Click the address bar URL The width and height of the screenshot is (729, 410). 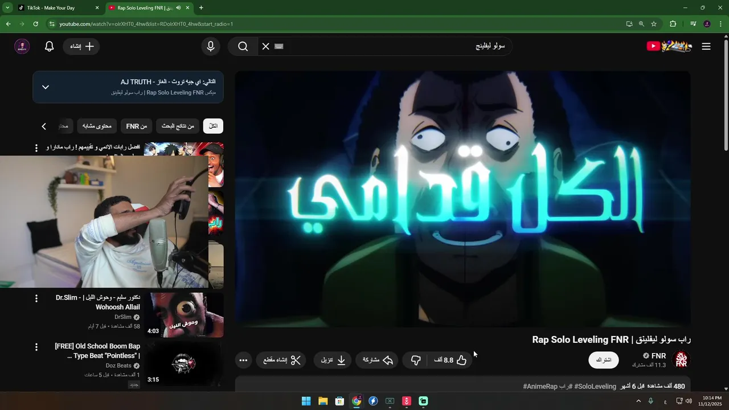tap(146, 24)
